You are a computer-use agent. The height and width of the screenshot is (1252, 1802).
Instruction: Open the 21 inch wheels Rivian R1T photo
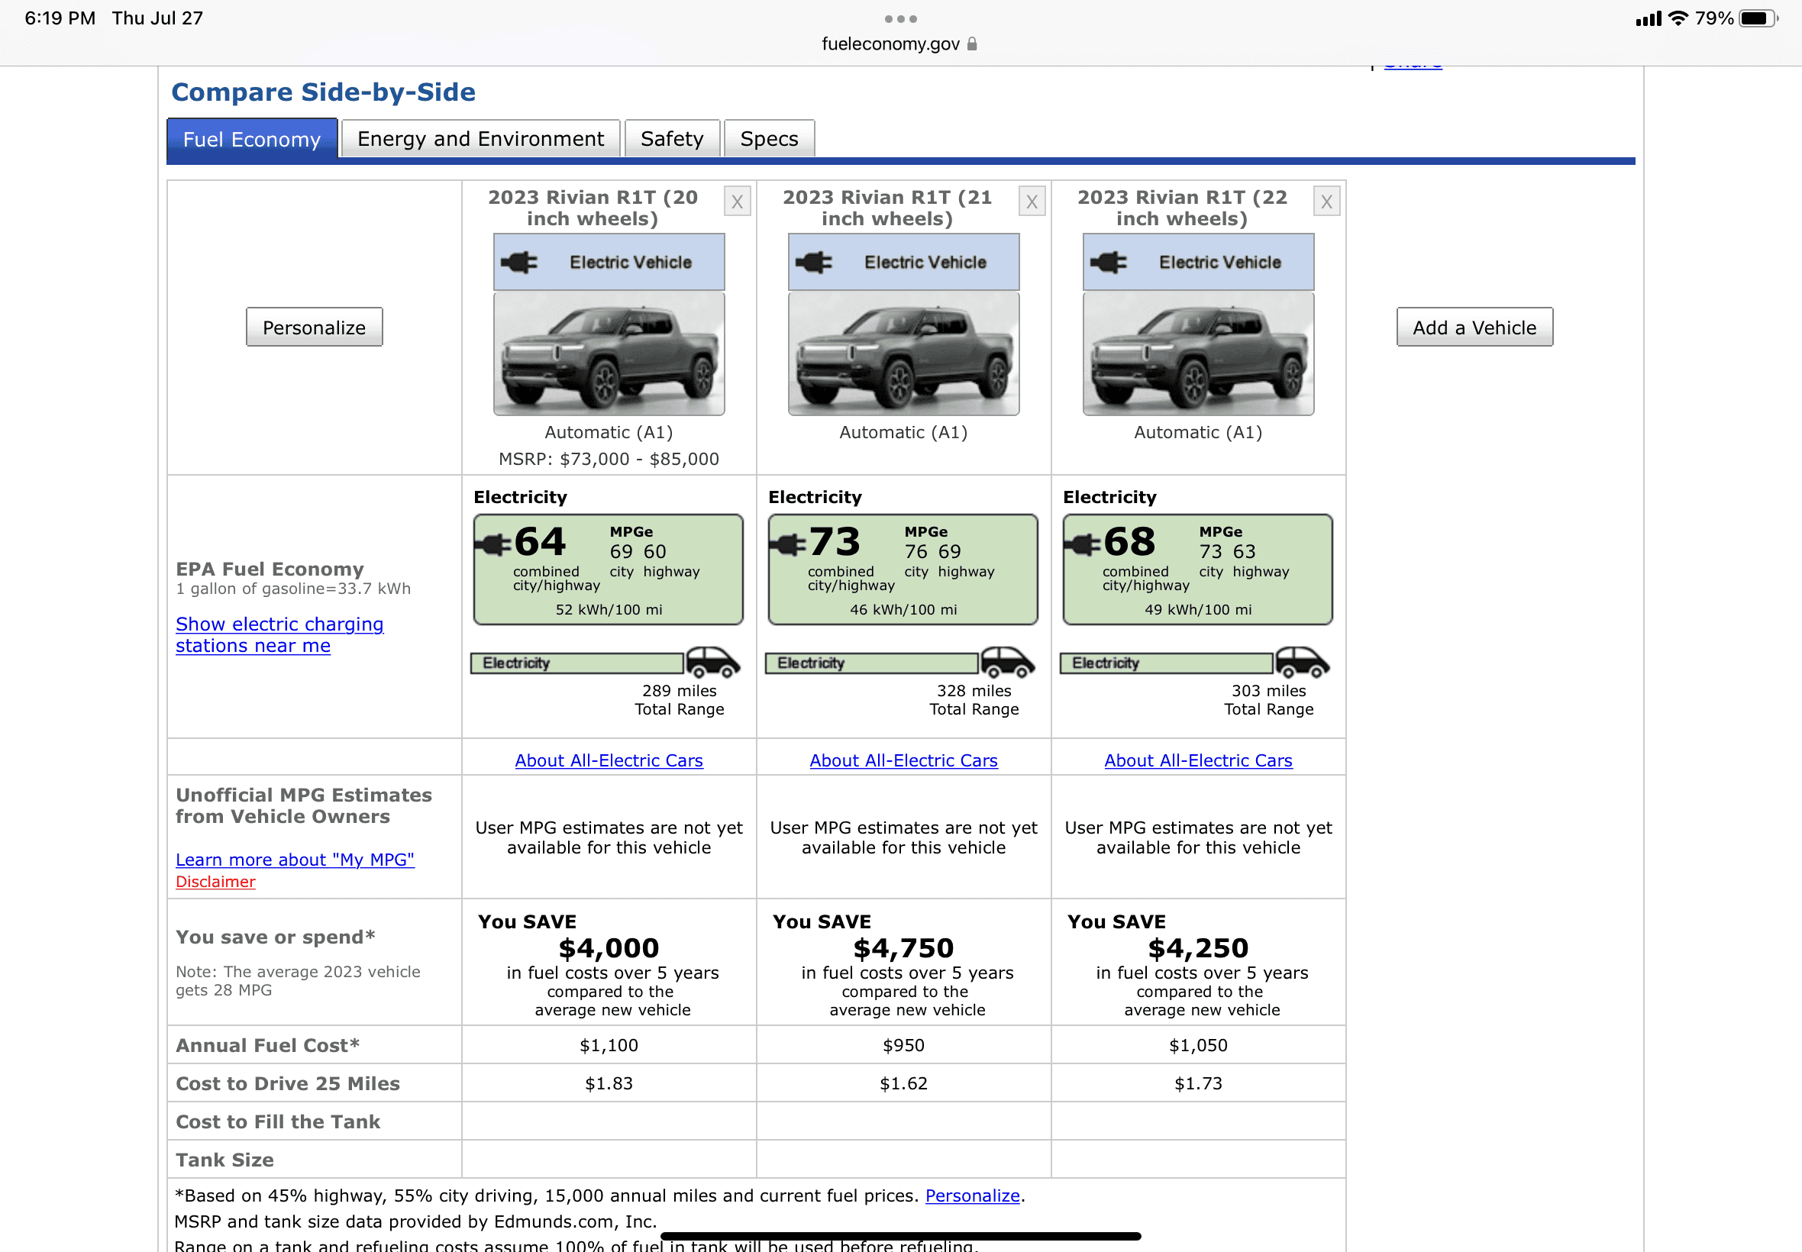click(904, 353)
